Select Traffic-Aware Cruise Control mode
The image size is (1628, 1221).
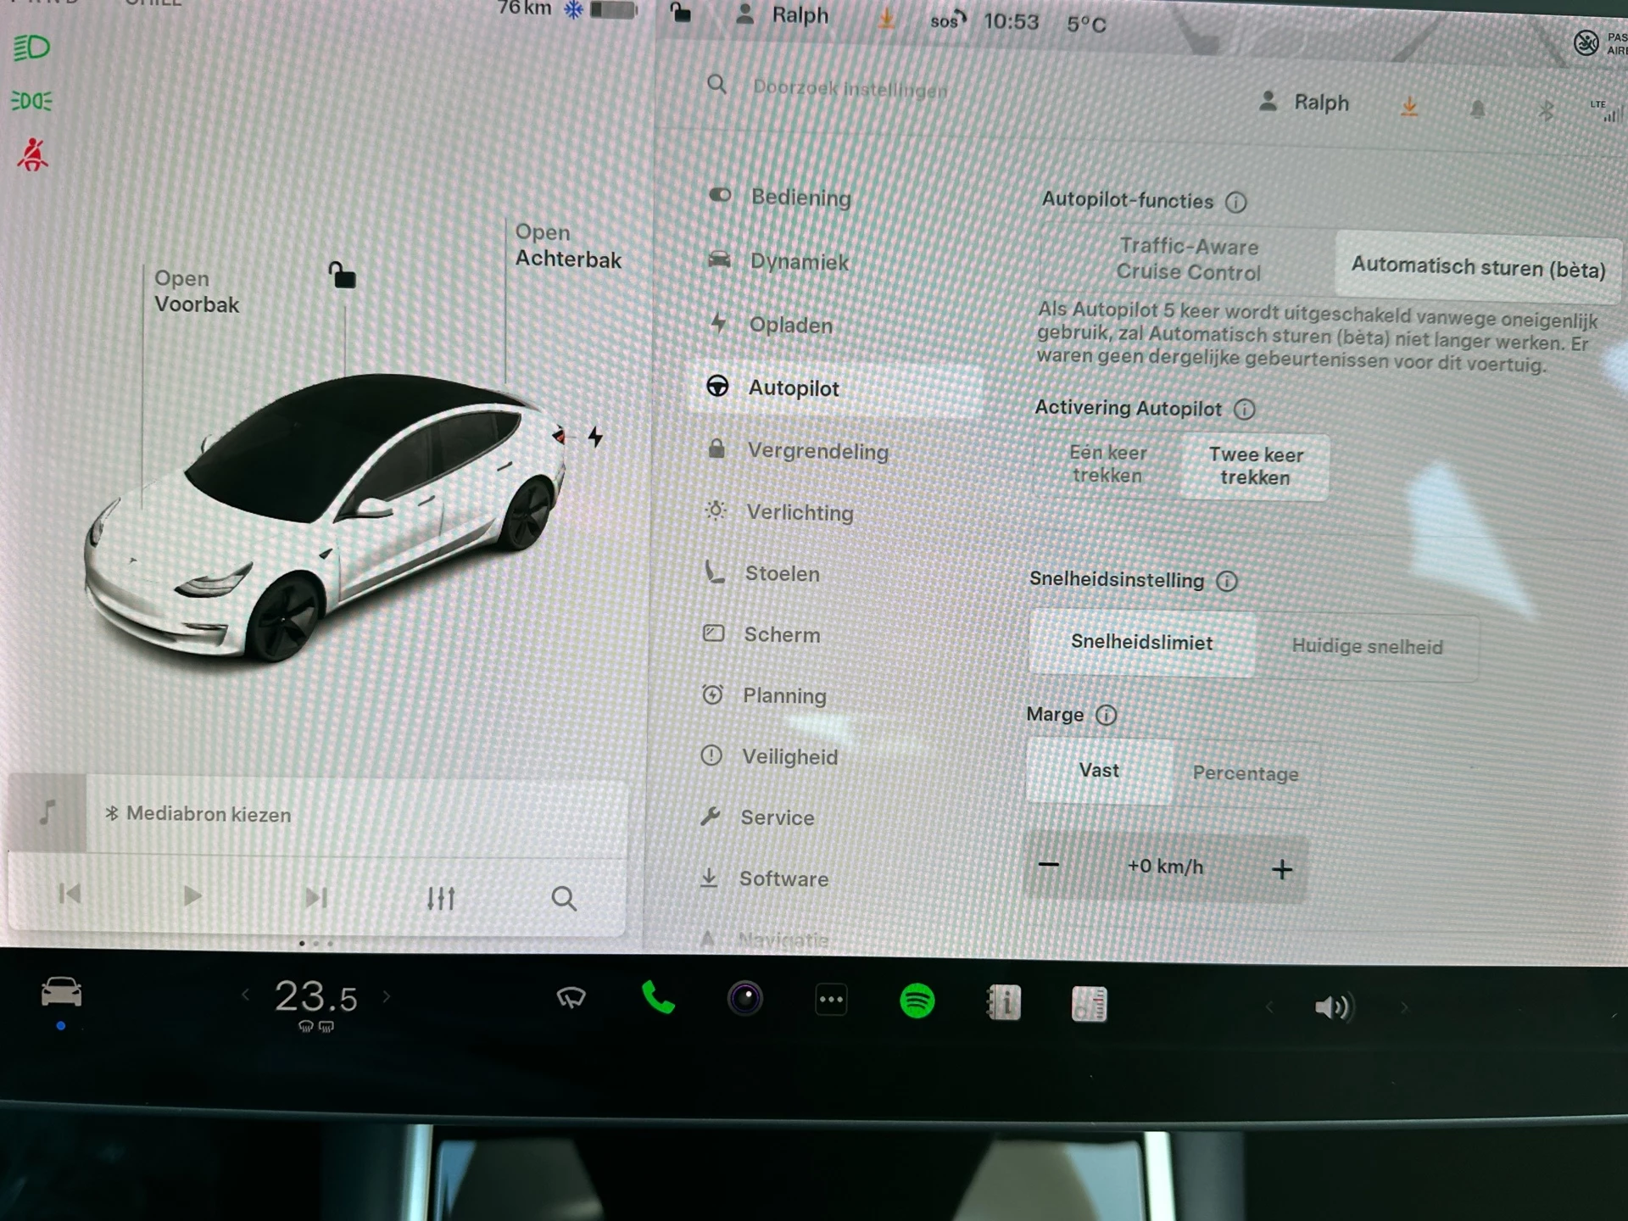1187,260
